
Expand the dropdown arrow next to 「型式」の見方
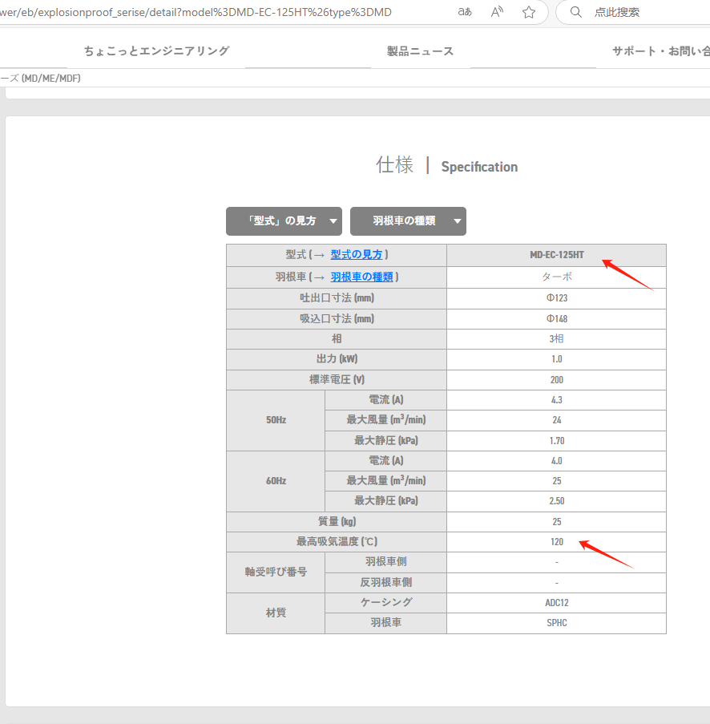(x=330, y=221)
